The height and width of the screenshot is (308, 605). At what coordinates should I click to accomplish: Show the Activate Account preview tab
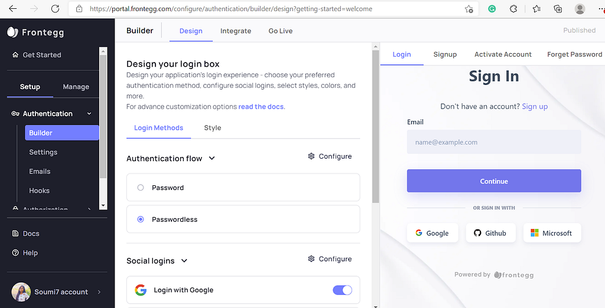tap(503, 54)
